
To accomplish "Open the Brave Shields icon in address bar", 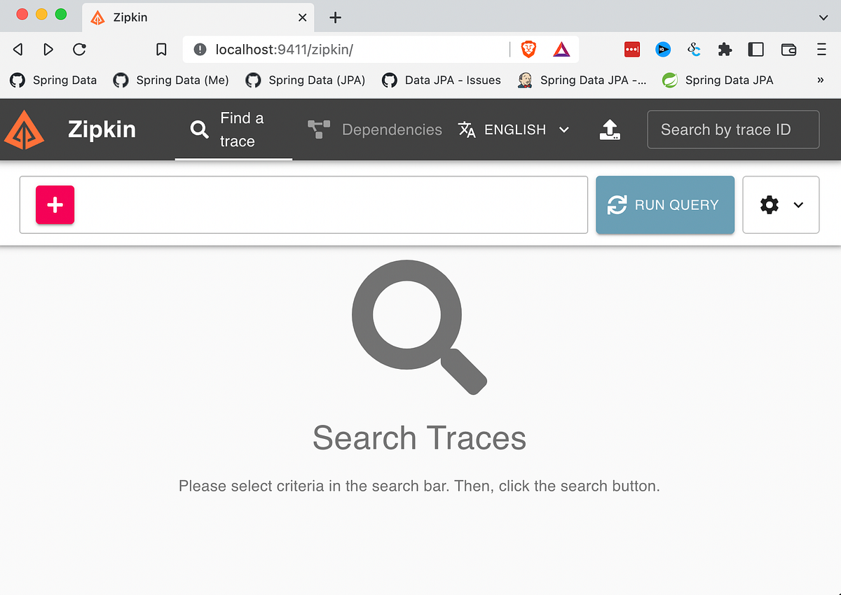I will pyautogui.click(x=528, y=49).
